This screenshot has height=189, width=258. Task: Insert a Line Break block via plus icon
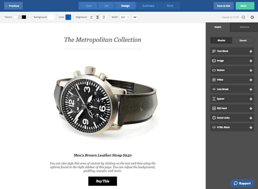coord(251,89)
